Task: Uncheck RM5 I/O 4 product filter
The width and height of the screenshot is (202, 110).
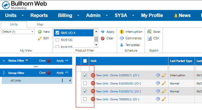Action: click(x=57, y=33)
